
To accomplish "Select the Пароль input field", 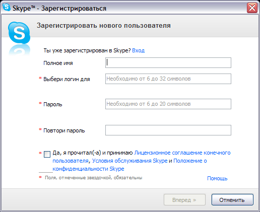I will [168, 104].
